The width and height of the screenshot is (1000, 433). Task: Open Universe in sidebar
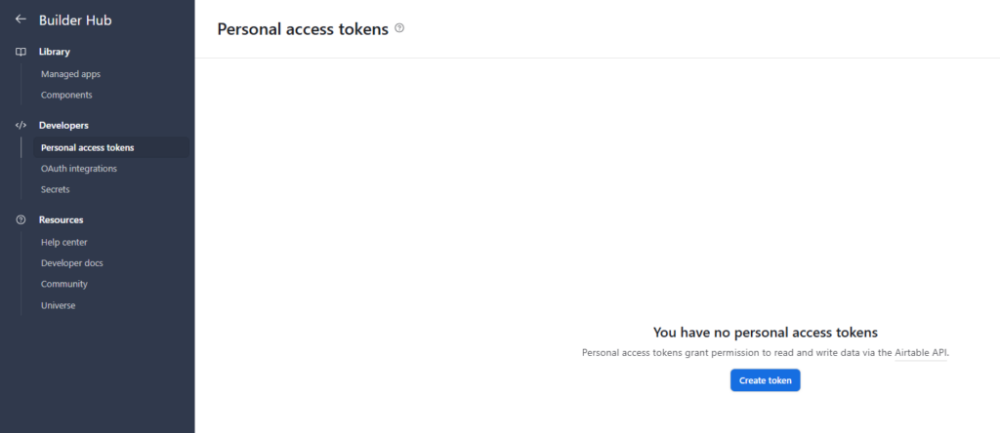tap(58, 305)
